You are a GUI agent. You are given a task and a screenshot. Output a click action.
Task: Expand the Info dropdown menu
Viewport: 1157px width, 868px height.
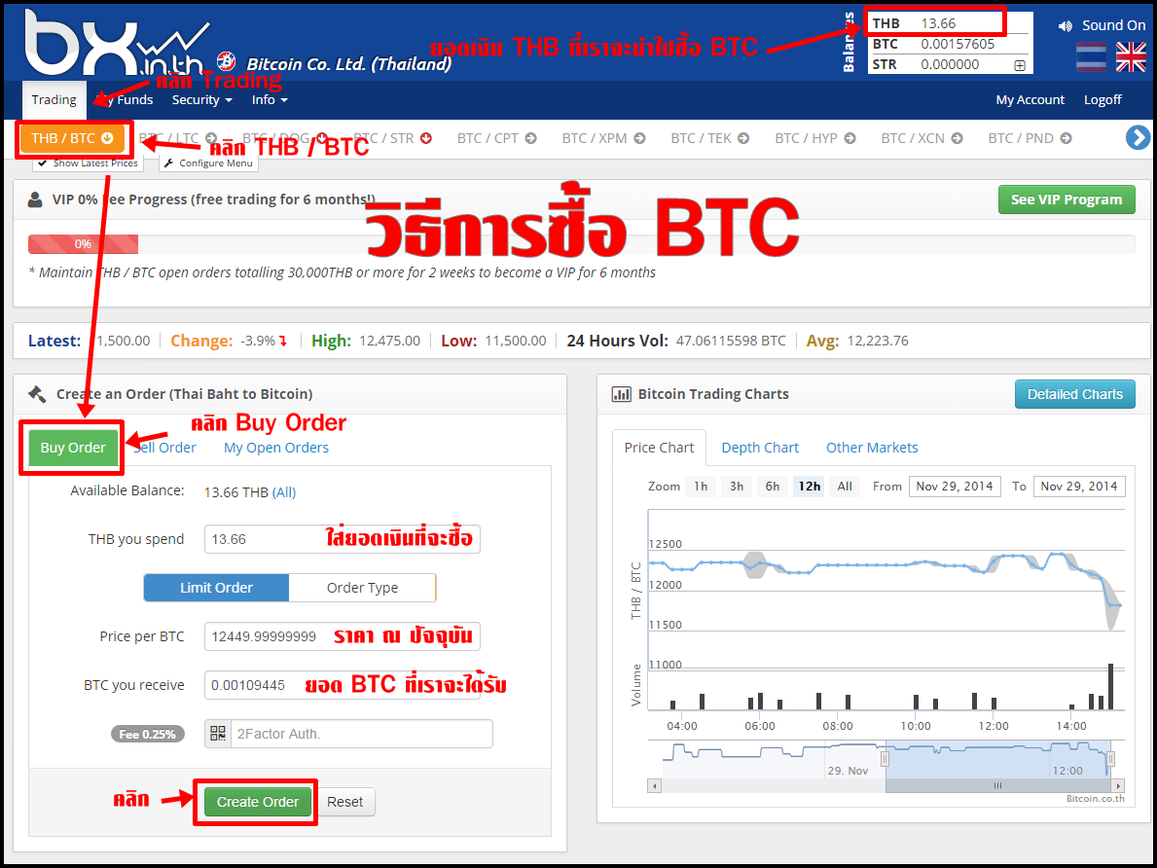(270, 99)
